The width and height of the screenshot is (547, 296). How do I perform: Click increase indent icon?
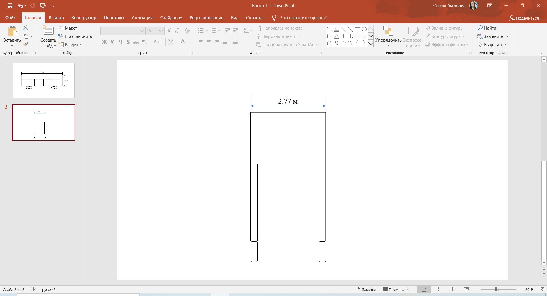236,31
